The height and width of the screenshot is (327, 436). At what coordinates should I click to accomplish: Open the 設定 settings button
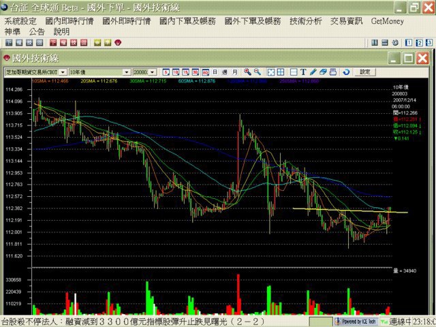[365, 72]
